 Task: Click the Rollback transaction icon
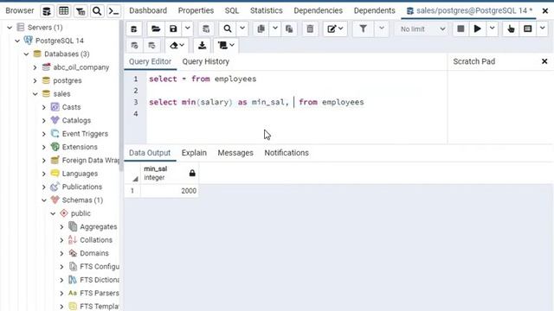point(151,46)
